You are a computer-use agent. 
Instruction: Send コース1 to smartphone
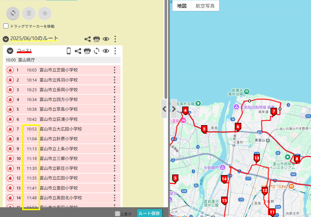pos(69,51)
